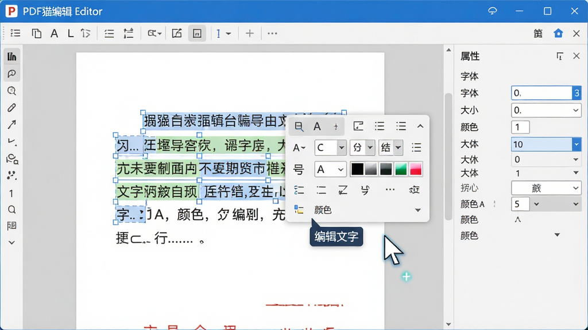Image resolution: width=588 pixels, height=330 pixels.
Task: Pick the black color swatch
Action: click(357, 169)
